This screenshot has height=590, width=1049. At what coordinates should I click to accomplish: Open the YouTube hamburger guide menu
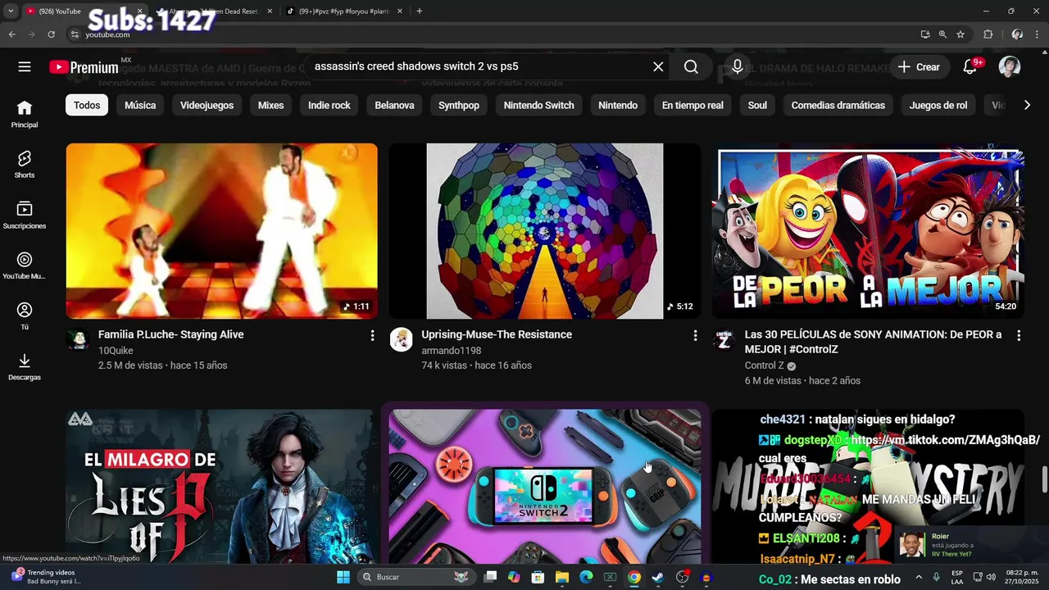tap(25, 67)
